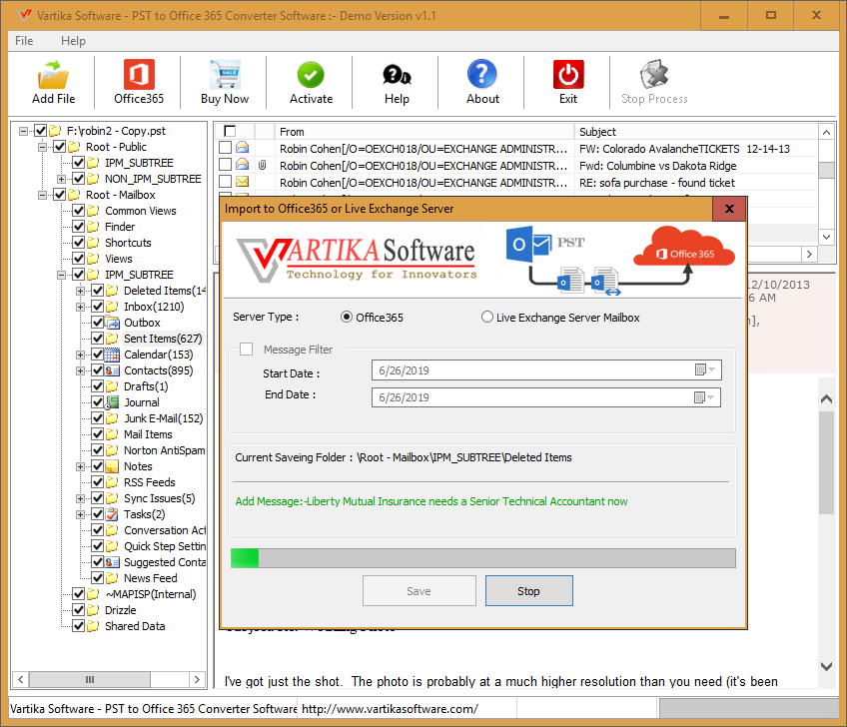Image resolution: width=847 pixels, height=727 pixels.
Task: Uncheck the Junk E-Mail(152) folder checkbox
Action: point(97,418)
